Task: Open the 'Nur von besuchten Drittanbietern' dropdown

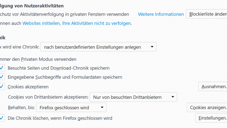Action: [133, 97]
